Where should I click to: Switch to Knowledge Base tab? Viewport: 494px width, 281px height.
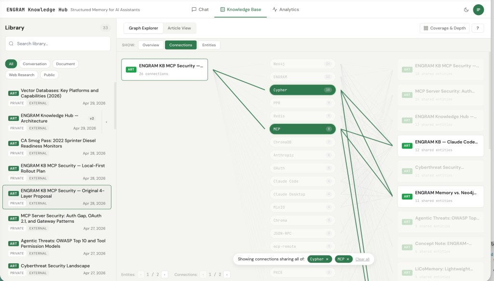click(x=241, y=10)
